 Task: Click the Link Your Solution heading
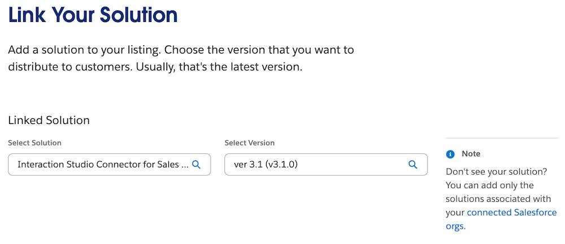point(93,15)
